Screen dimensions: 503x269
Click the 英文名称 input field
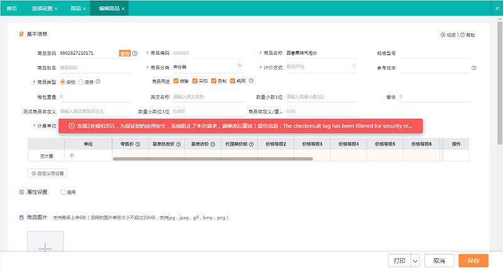click(209, 97)
